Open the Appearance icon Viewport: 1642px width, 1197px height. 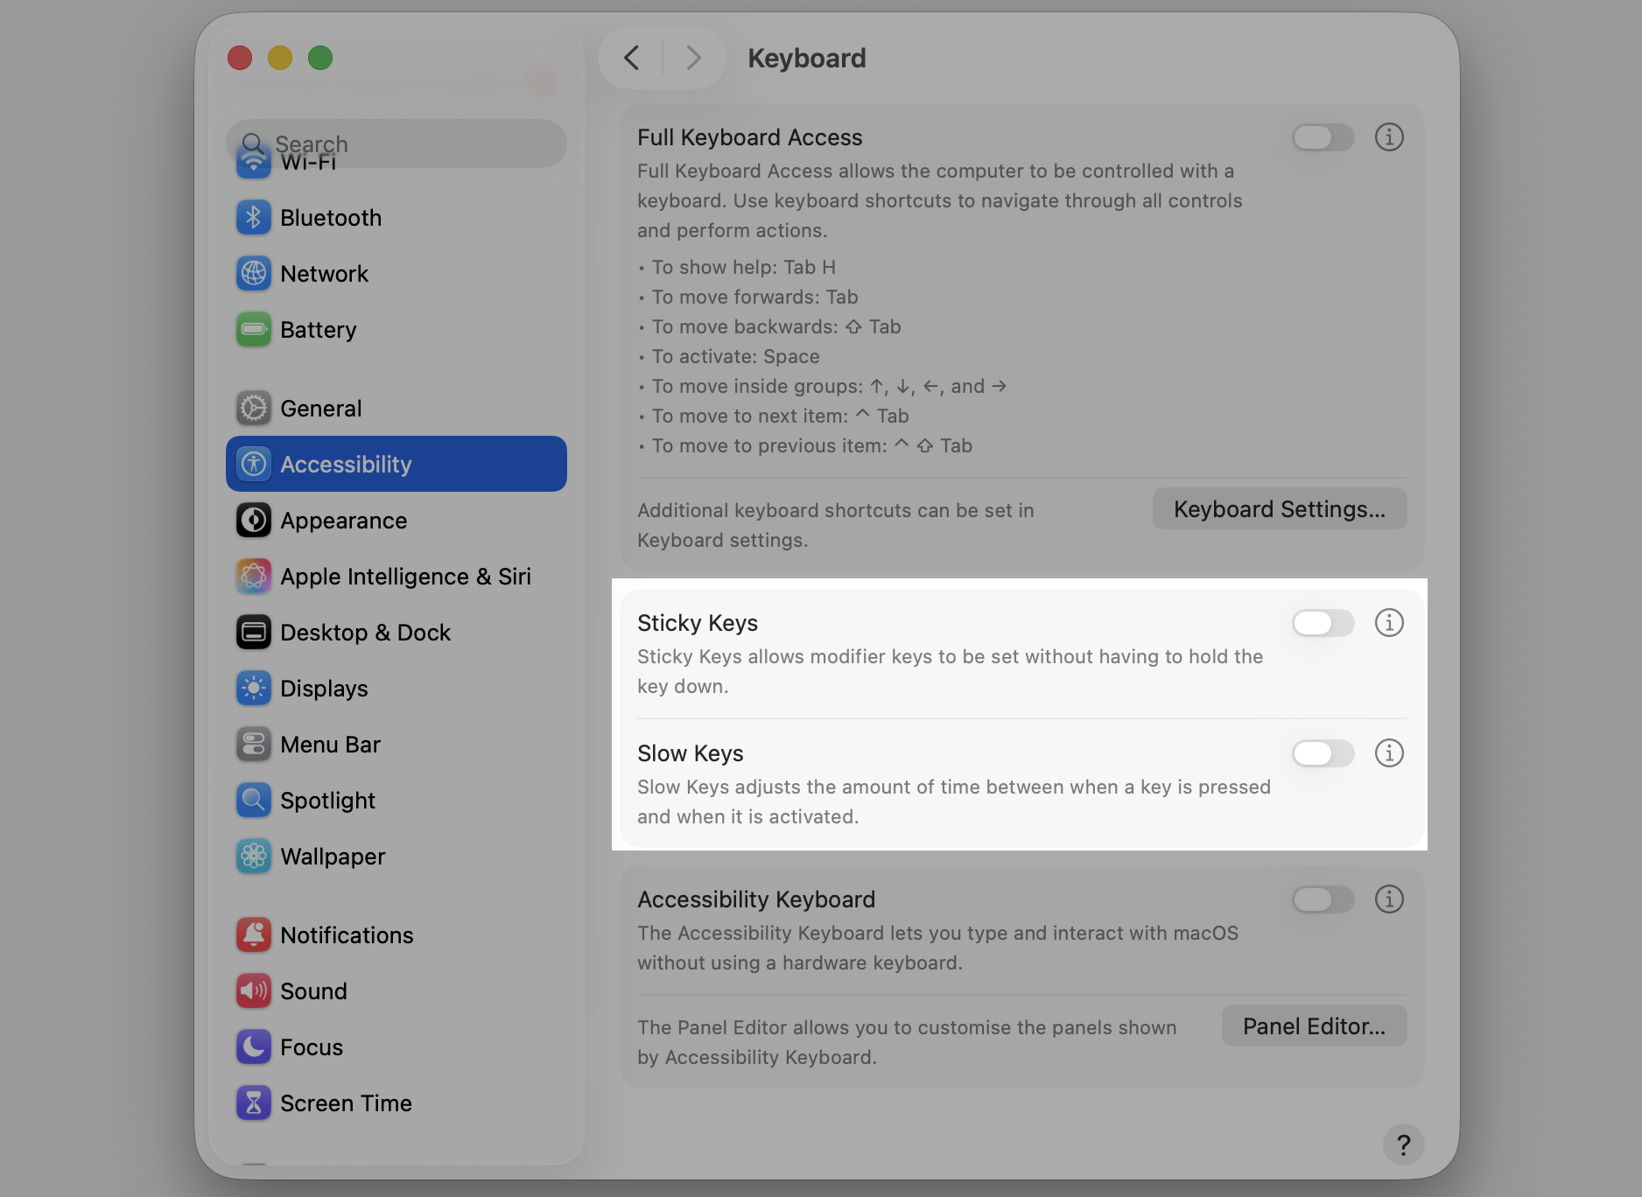point(254,520)
